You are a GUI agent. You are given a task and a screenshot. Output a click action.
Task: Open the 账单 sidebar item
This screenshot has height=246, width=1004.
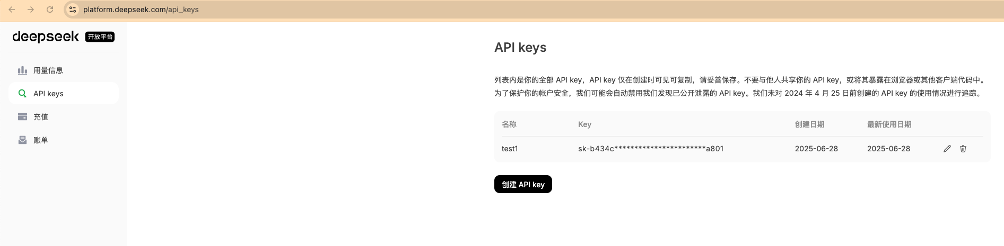pos(64,140)
